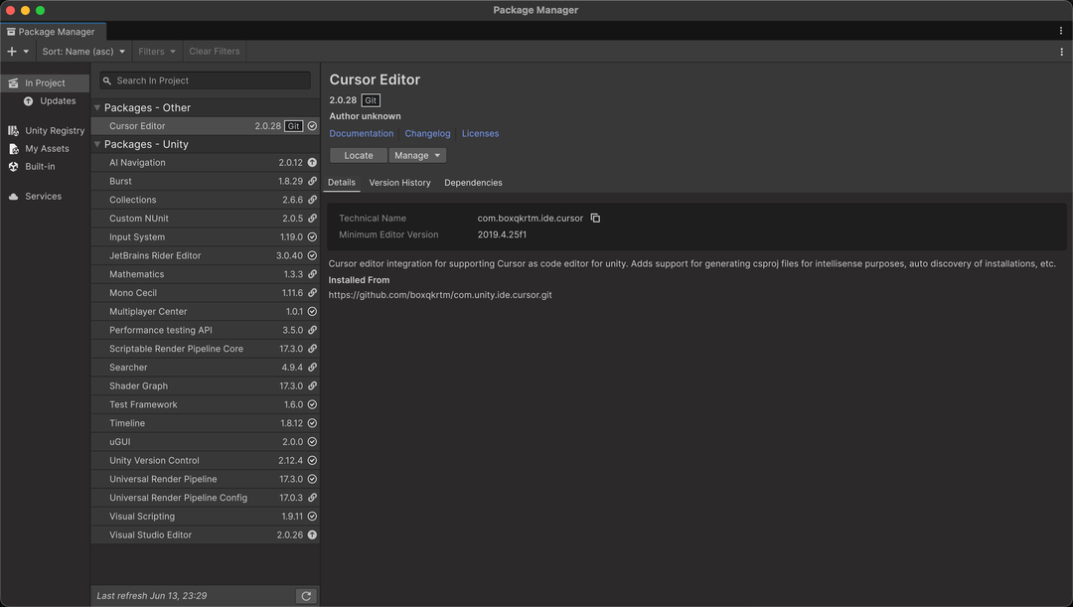Viewport: 1073px width, 607px height.
Task: Click the update icon for Visual Studio Editor
Action: pos(312,535)
